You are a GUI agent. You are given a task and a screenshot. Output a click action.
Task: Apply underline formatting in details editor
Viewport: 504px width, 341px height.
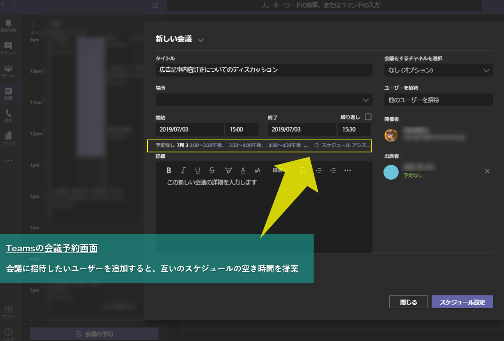198,170
